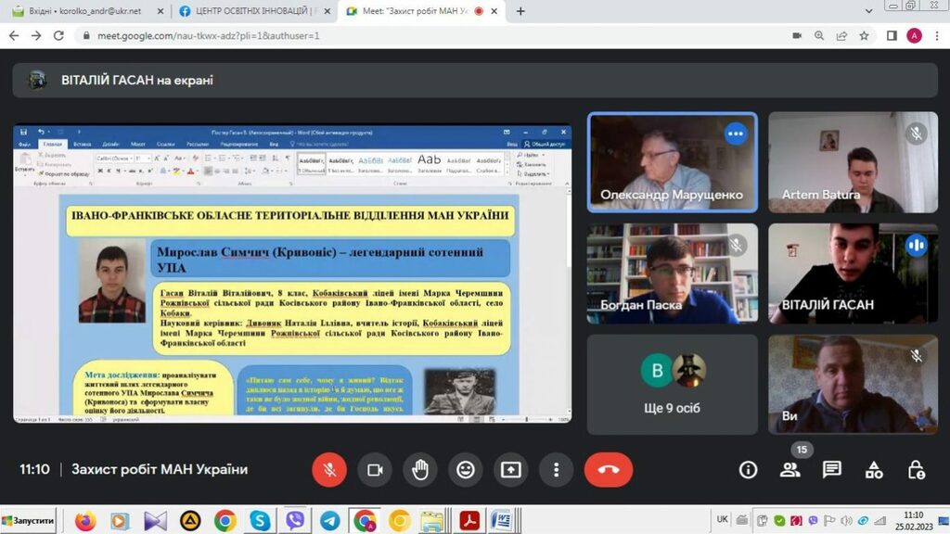
Task: Bookmark this page with the star icon
Action: click(864, 35)
